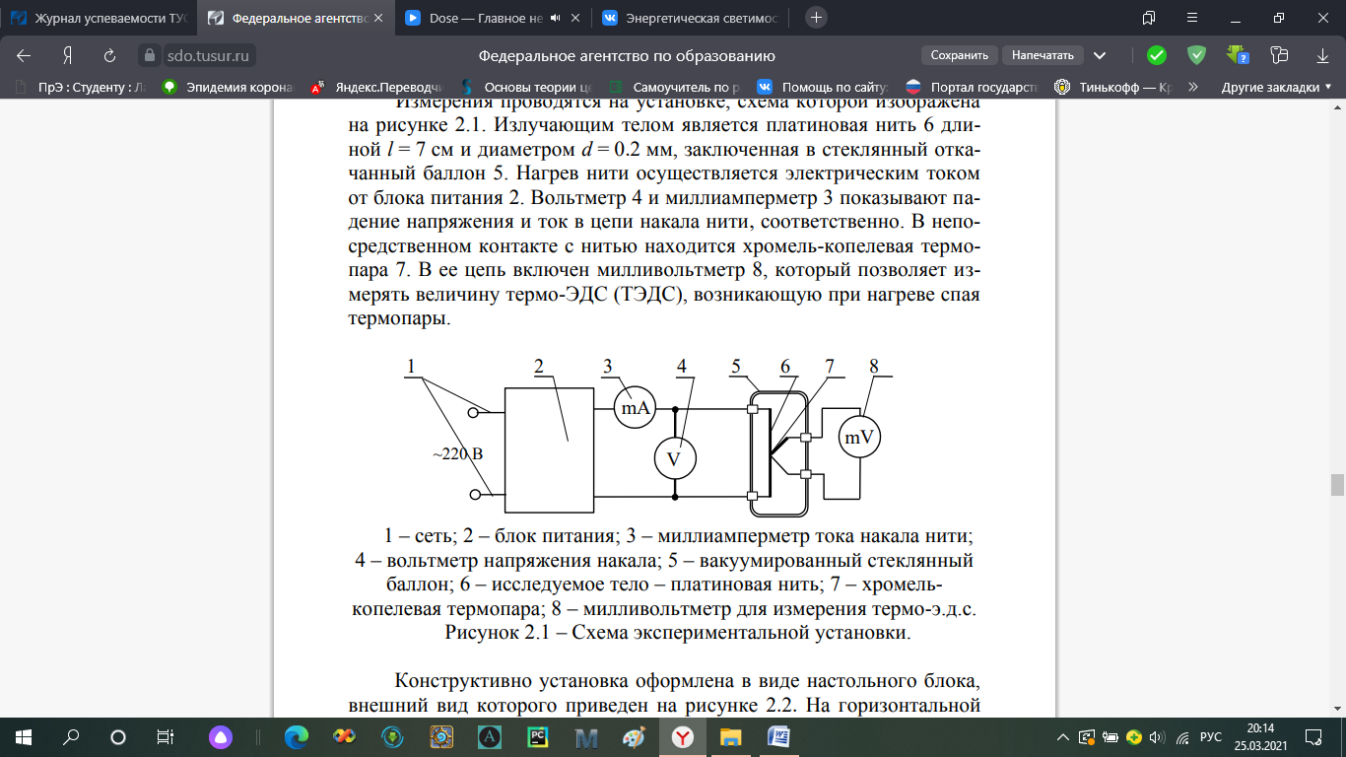Open the volume speaker tray icon
Screen dimensions: 1346x757
(1158, 736)
